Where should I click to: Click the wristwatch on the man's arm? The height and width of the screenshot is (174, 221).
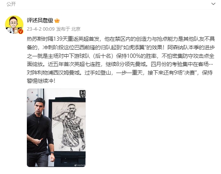coord(52,153)
